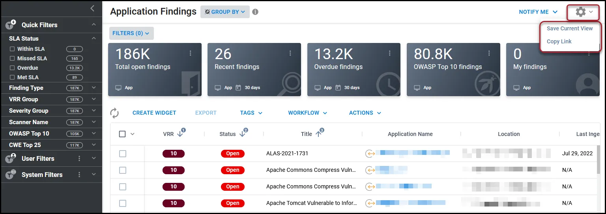Screen dimensions: 606x214
Task: Open the Actions menu
Action: point(365,113)
